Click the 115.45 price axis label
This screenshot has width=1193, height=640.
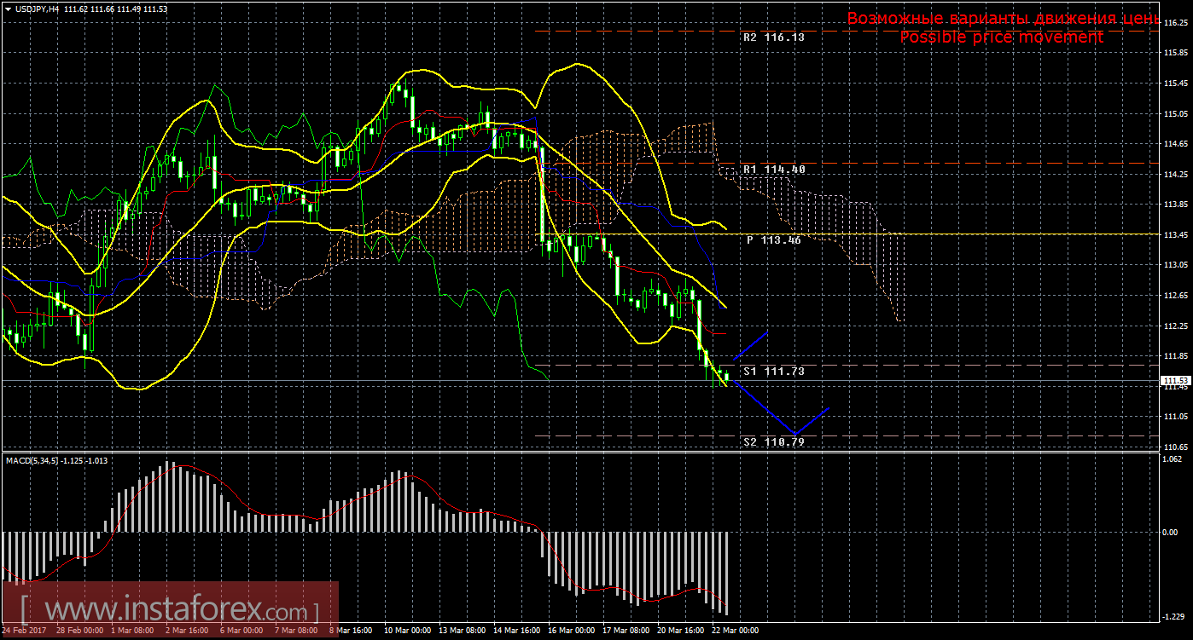(1176, 84)
